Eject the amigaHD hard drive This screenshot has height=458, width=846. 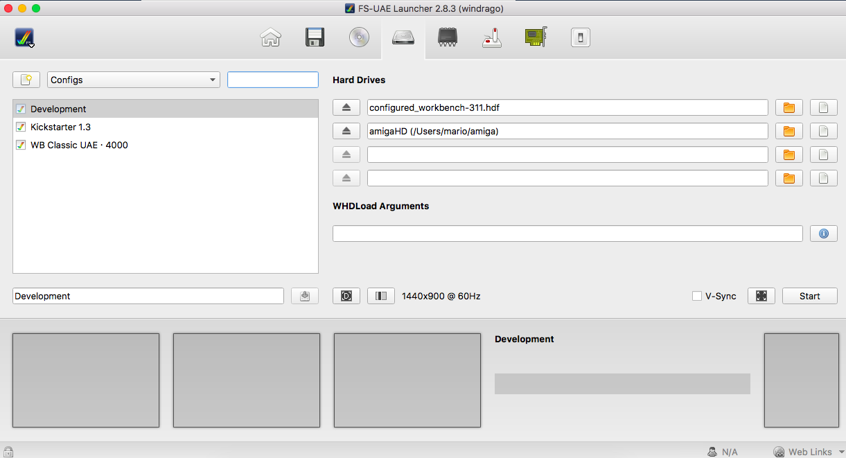pos(346,131)
